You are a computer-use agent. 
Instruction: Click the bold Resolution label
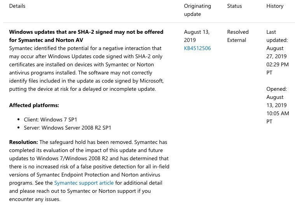23,142
